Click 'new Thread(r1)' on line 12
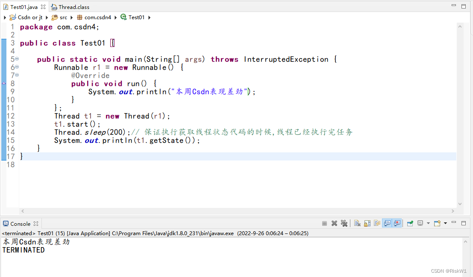This screenshot has width=473, height=277. tap(135, 116)
